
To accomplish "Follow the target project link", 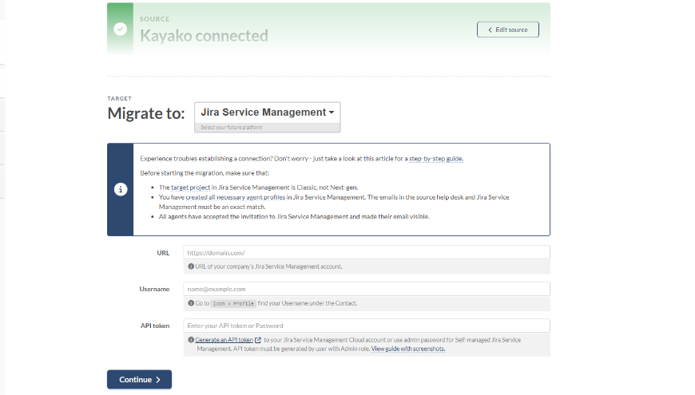I will click(191, 186).
